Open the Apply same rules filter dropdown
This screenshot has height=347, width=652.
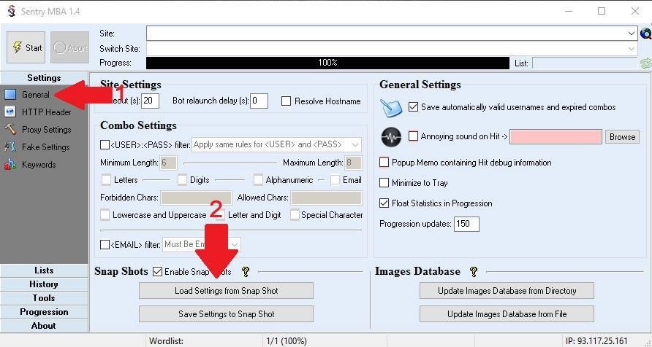(276, 144)
